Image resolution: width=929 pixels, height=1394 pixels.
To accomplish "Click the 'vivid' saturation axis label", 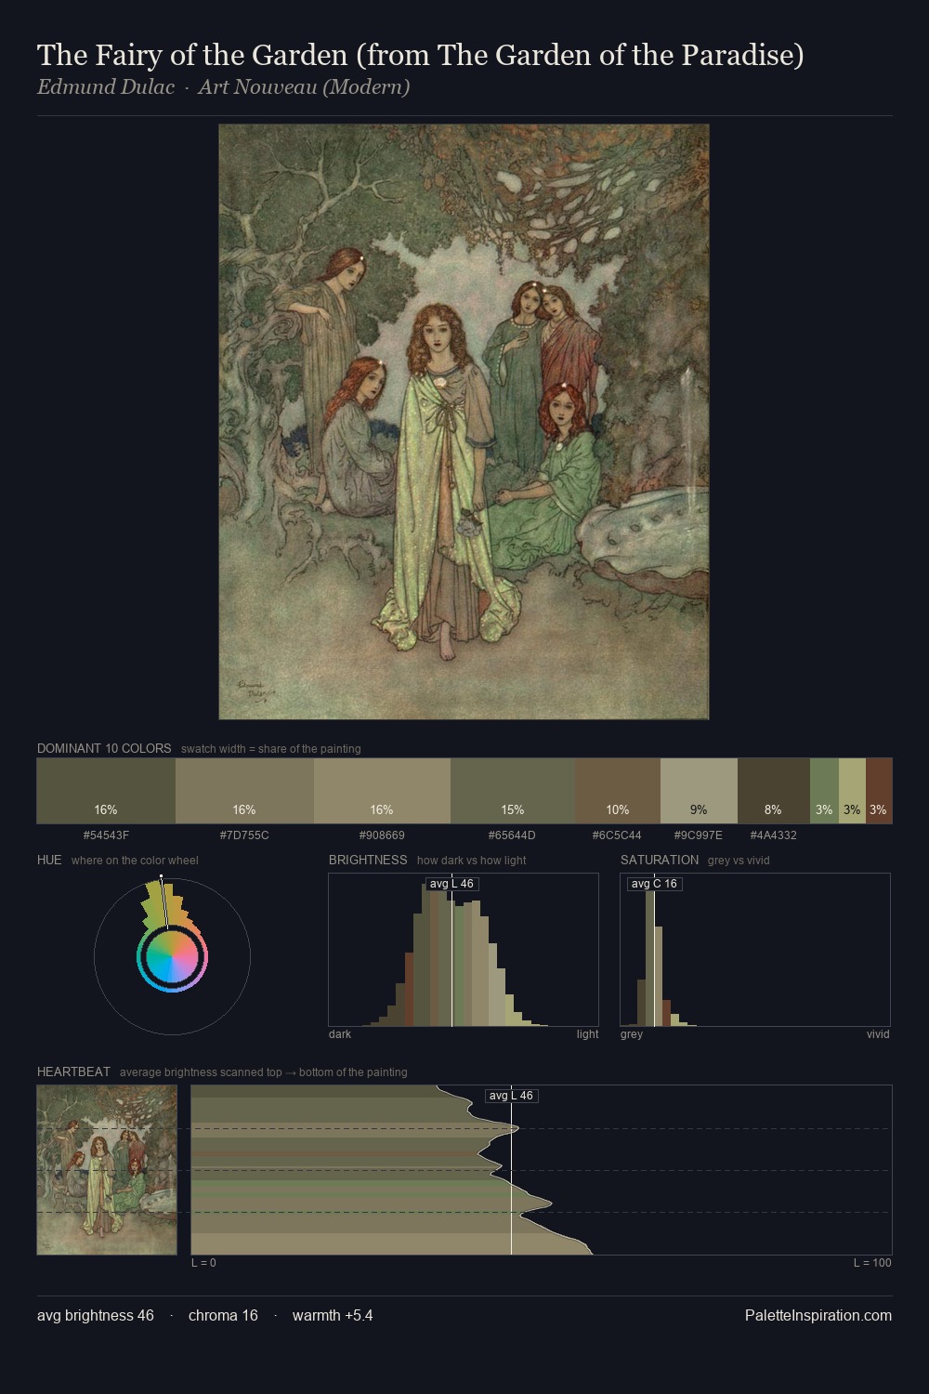I will 878,1034.
